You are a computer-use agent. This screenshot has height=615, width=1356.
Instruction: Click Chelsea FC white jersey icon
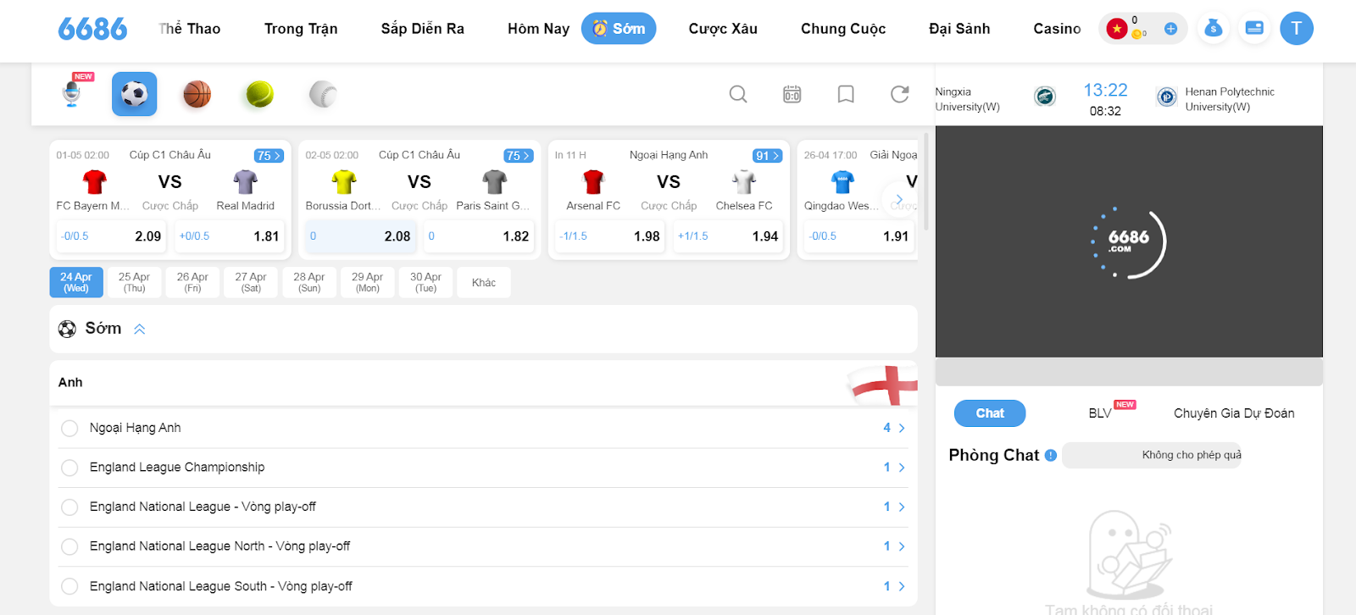744,181
